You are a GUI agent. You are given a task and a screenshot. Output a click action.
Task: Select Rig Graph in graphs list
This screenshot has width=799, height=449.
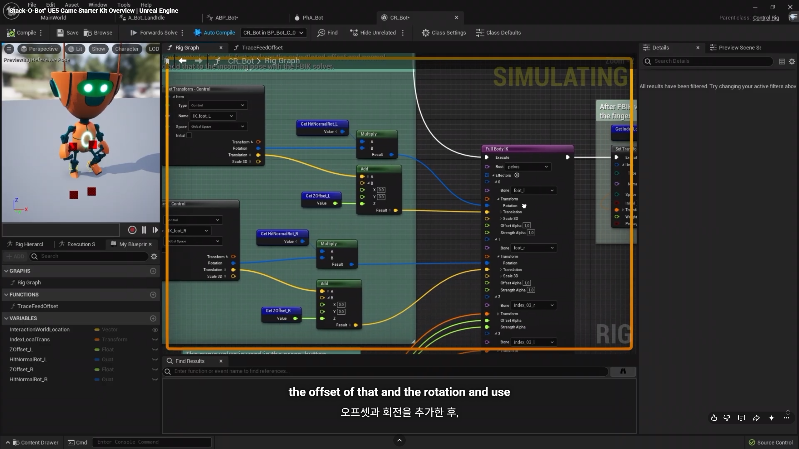click(x=29, y=282)
